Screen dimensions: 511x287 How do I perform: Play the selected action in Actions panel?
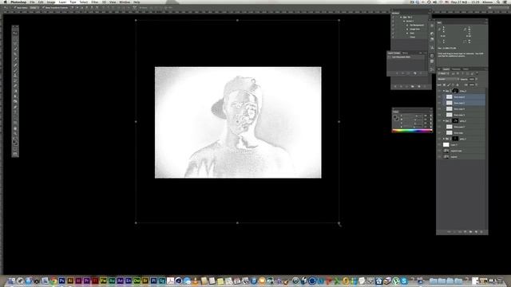(x=406, y=86)
